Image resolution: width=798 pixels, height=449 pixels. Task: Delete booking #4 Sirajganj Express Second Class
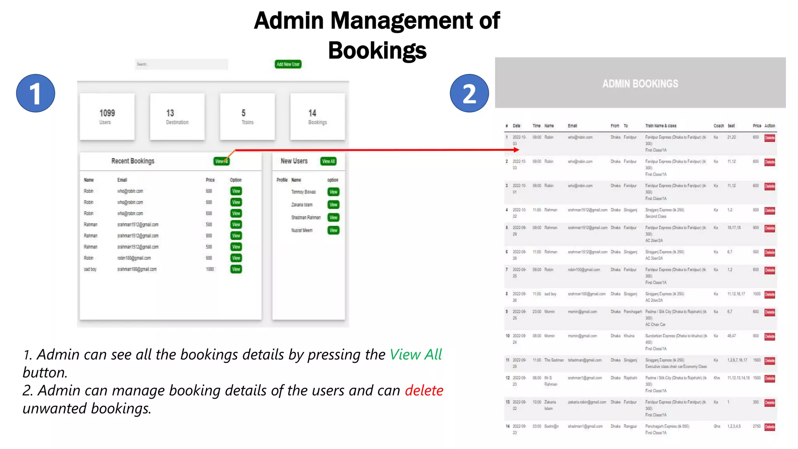coord(770,210)
